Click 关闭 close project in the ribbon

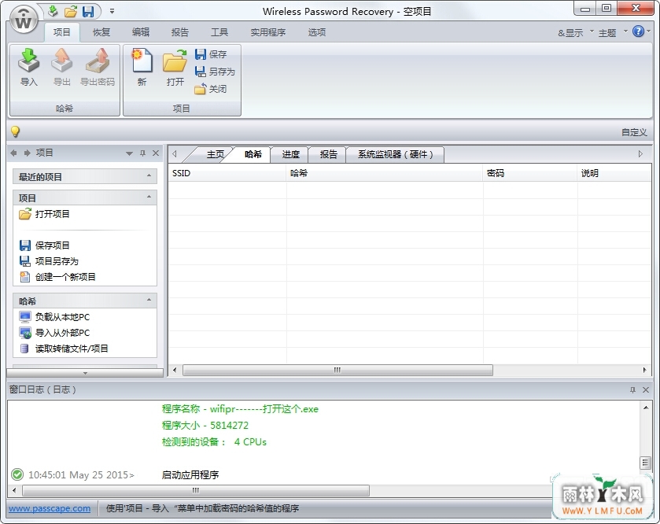[211, 89]
